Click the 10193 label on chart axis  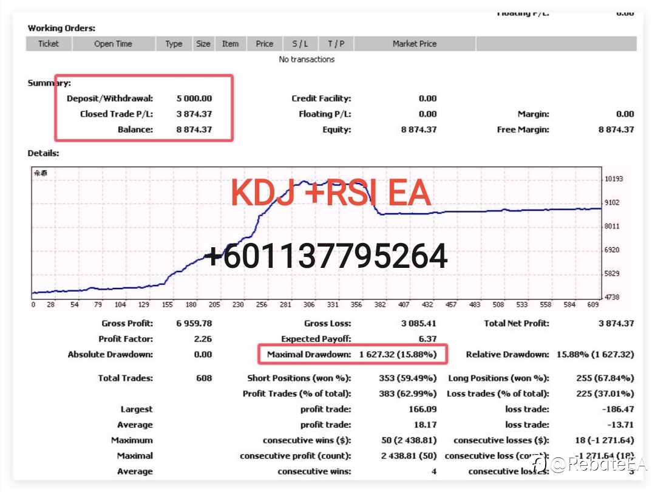(614, 179)
